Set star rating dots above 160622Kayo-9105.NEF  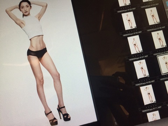132,31
